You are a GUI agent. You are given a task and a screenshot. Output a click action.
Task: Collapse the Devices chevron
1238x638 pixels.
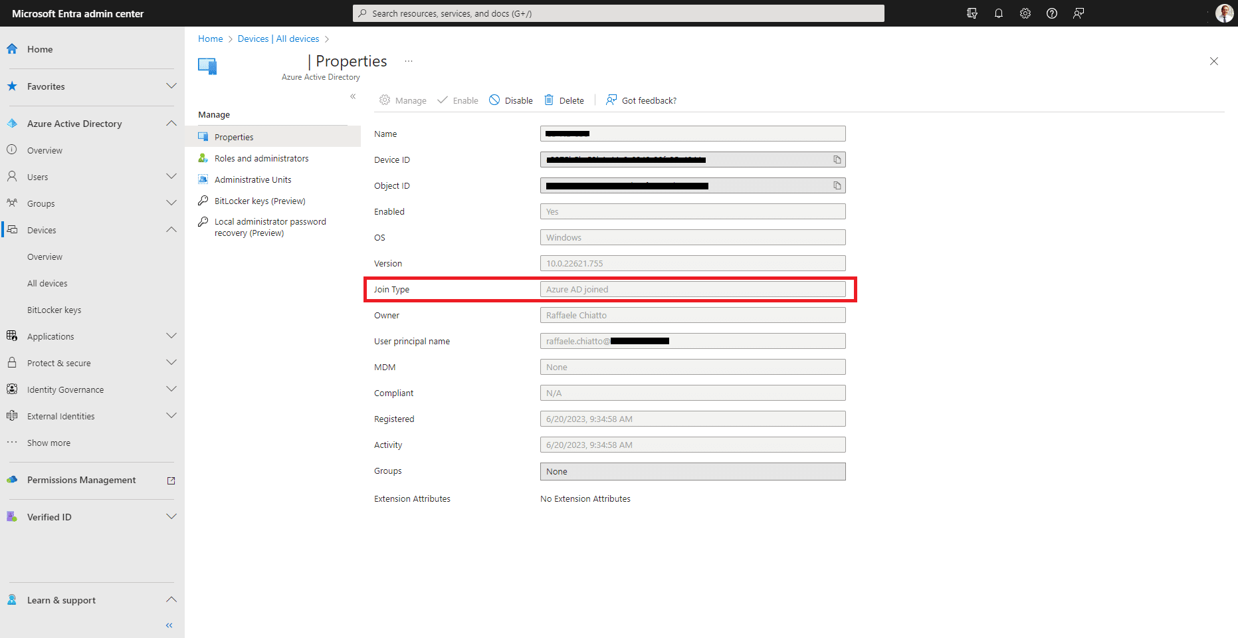click(171, 229)
